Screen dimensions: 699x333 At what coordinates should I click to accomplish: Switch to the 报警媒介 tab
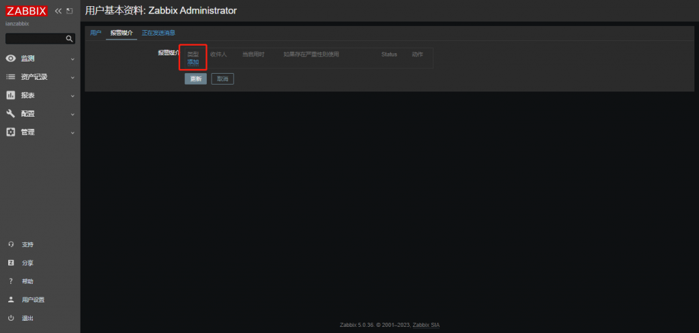(x=122, y=33)
